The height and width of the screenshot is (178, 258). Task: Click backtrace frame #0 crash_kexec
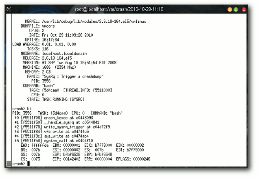pyautogui.click(x=54, y=118)
